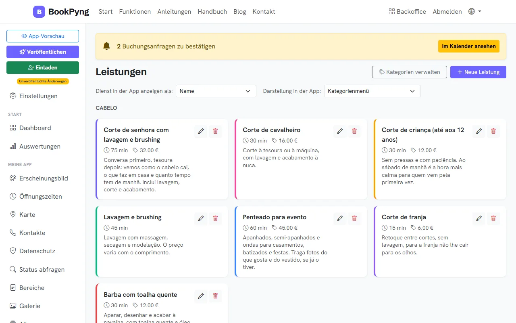Open Handbuch in top navigation
The image size is (516, 323).
(x=212, y=12)
